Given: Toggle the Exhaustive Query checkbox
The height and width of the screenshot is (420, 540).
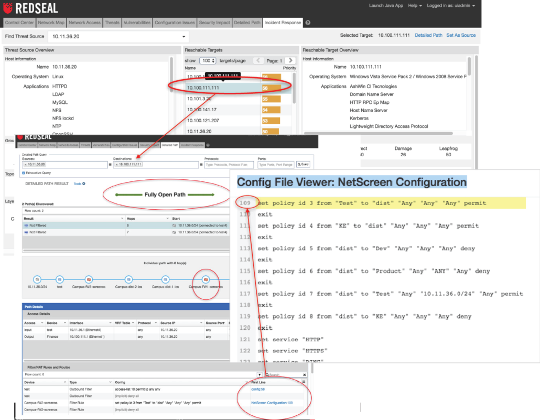Looking at the screenshot, I should [x=24, y=173].
